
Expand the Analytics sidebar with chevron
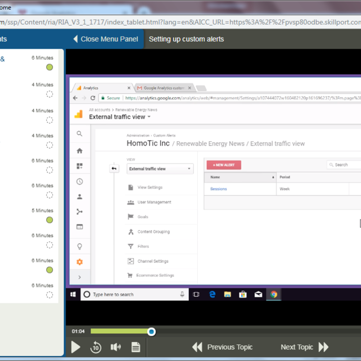tap(80, 277)
